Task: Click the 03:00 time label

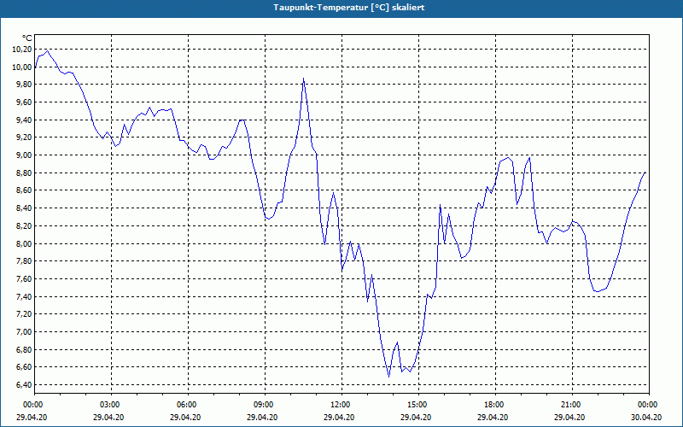Action: click(x=112, y=405)
